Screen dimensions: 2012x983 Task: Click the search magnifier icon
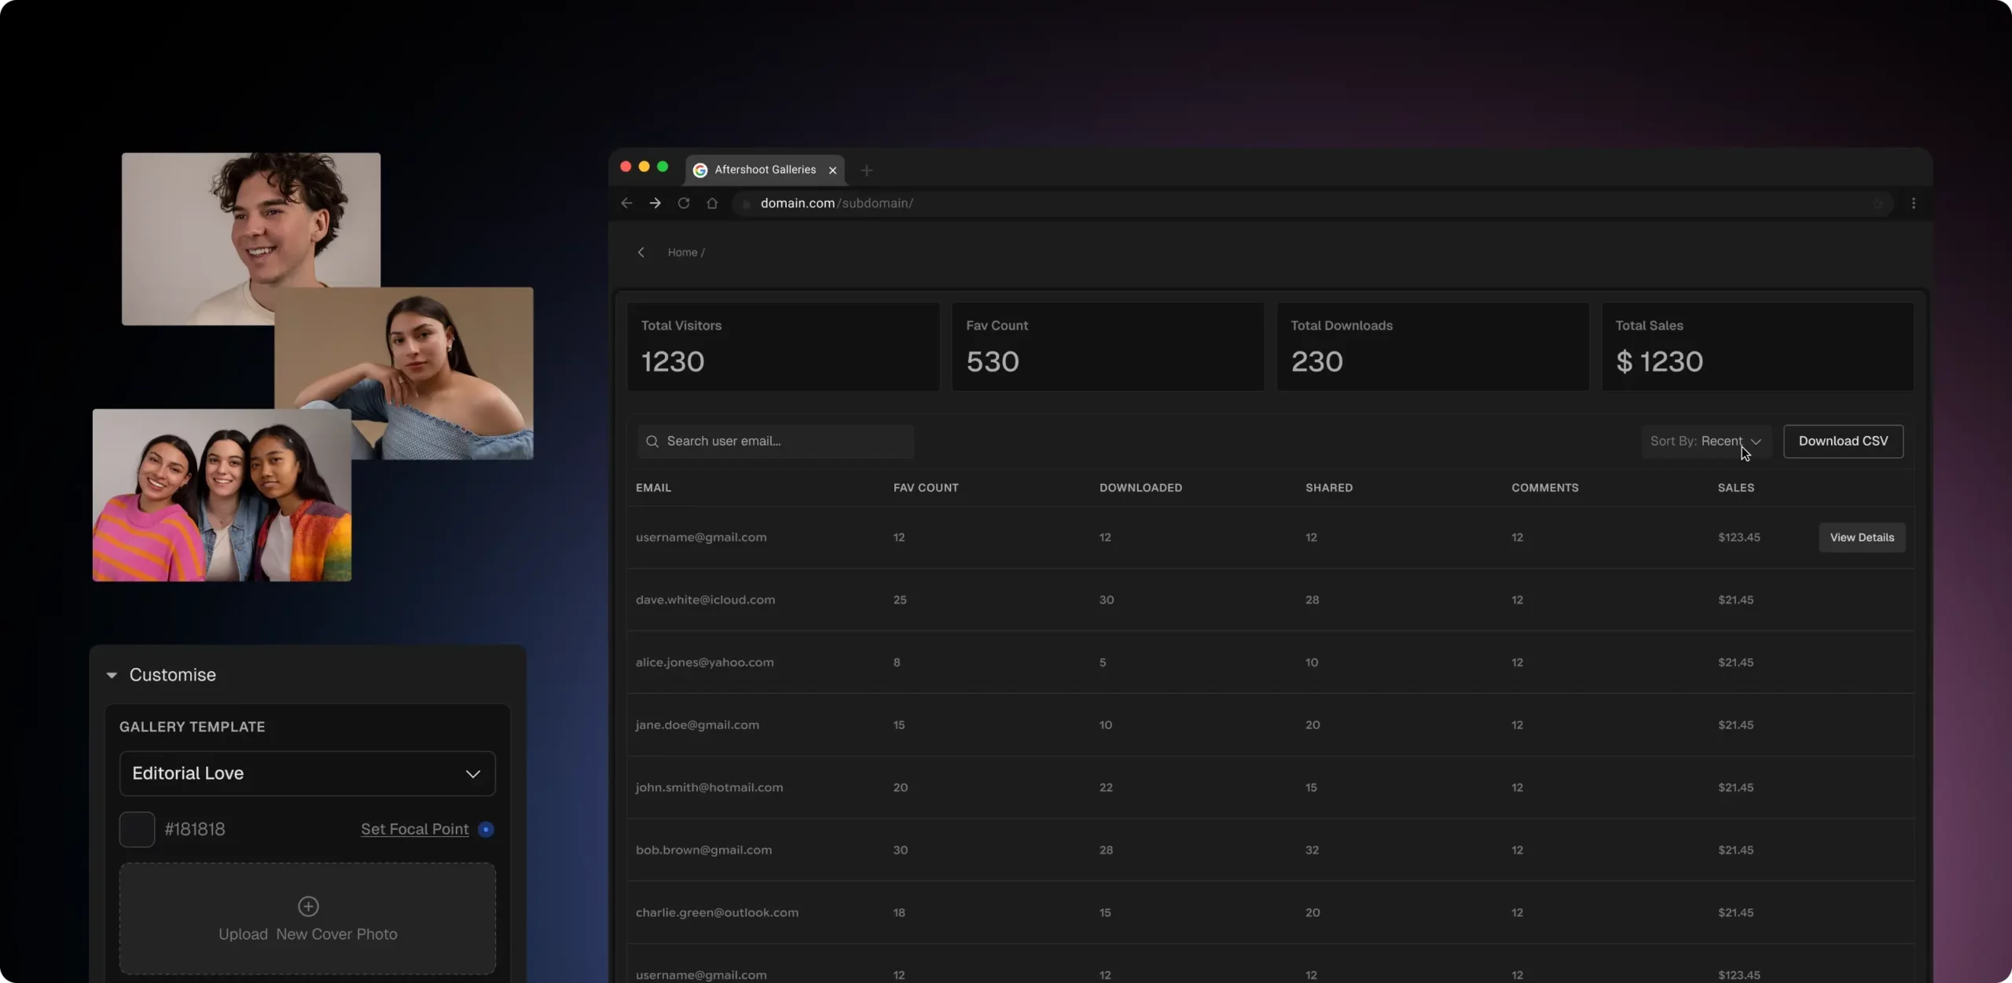(652, 442)
